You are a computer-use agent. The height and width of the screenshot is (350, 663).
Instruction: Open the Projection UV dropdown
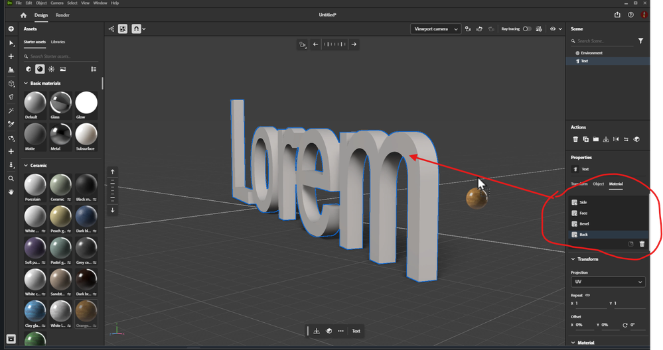(608, 282)
